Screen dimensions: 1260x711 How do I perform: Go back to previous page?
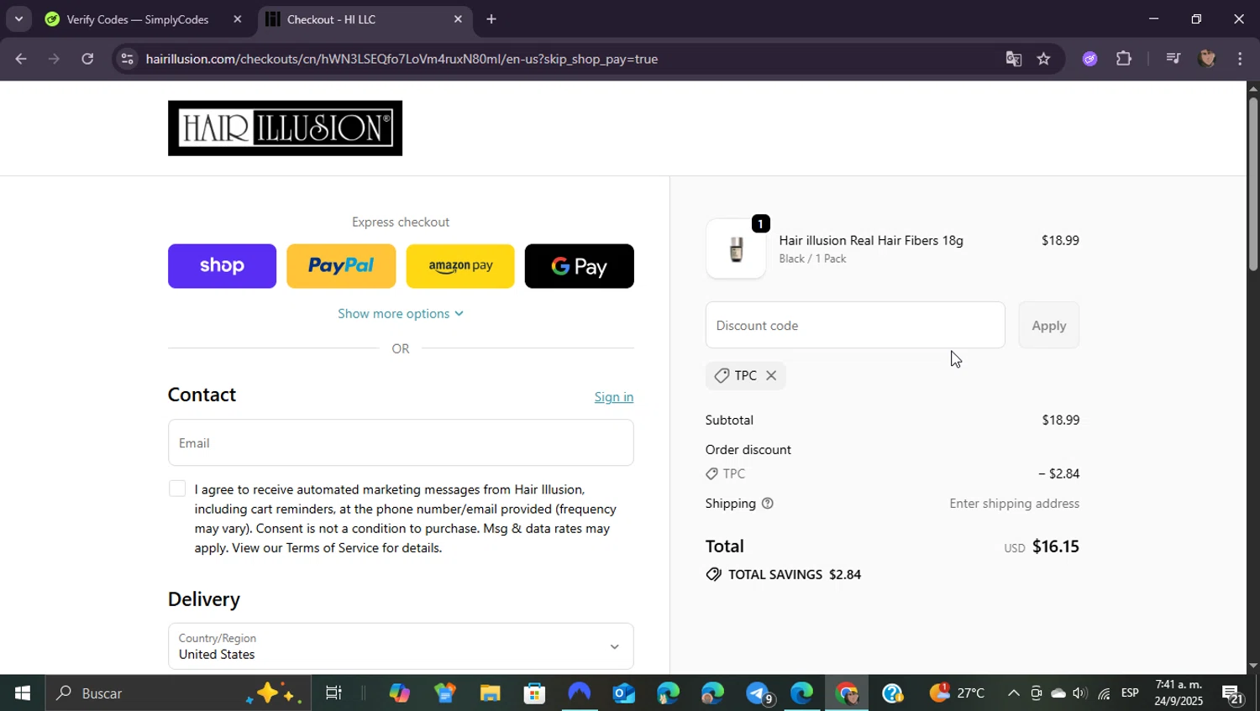click(21, 59)
